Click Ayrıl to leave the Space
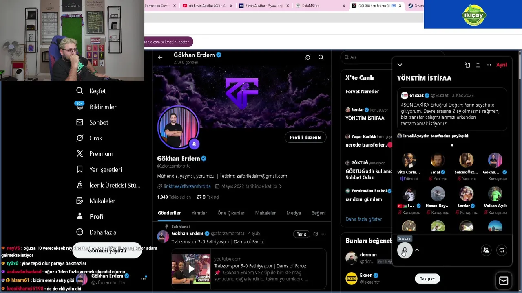 pyautogui.click(x=501, y=65)
